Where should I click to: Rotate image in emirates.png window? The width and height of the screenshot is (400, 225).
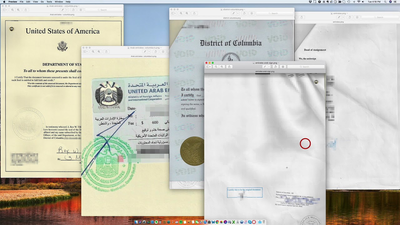pyautogui.click(x=350, y=17)
